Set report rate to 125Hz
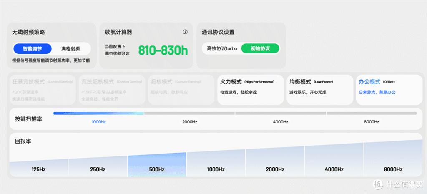The width and height of the screenshot is (427, 194). click(38, 168)
